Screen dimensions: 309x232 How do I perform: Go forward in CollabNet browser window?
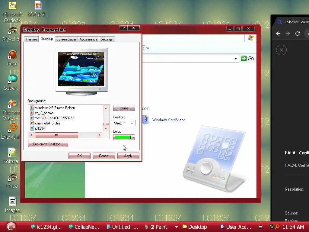click(x=288, y=34)
